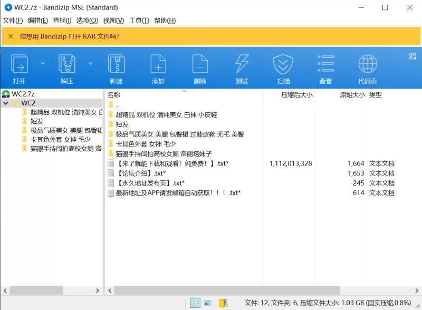Open the 视图(V) menu
This screenshot has width=422, height=310.
tap(113, 21)
